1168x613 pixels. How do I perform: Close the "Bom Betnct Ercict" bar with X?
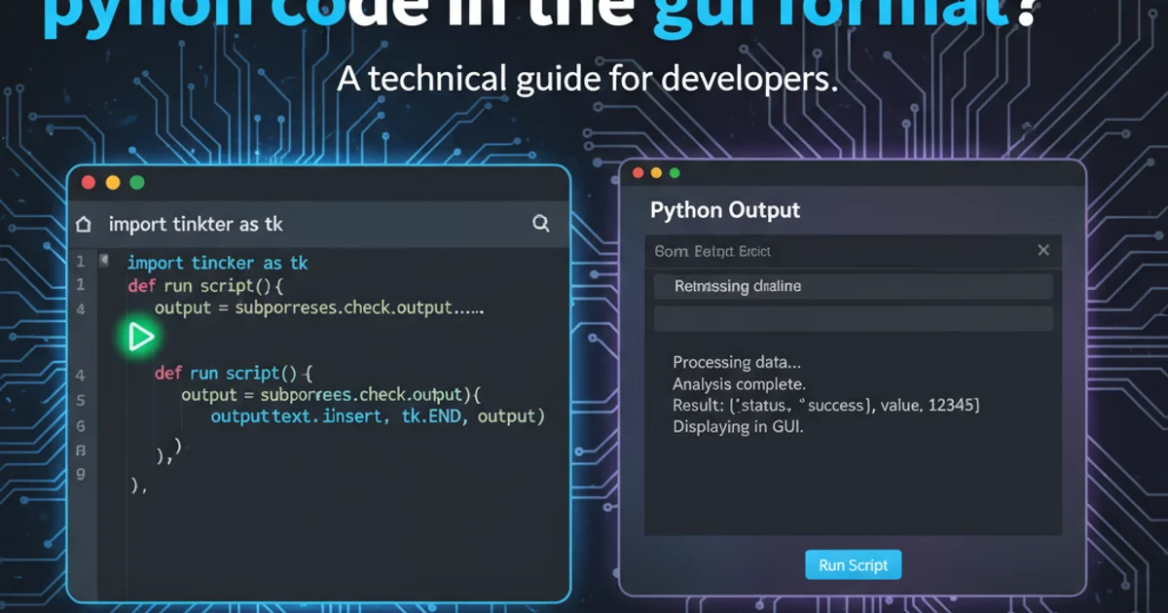coord(1043,250)
